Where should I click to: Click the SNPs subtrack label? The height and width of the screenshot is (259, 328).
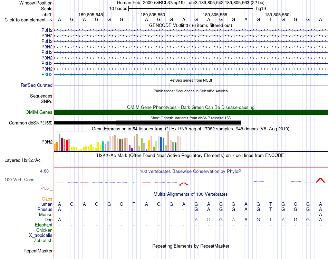pyautogui.click(x=47, y=101)
